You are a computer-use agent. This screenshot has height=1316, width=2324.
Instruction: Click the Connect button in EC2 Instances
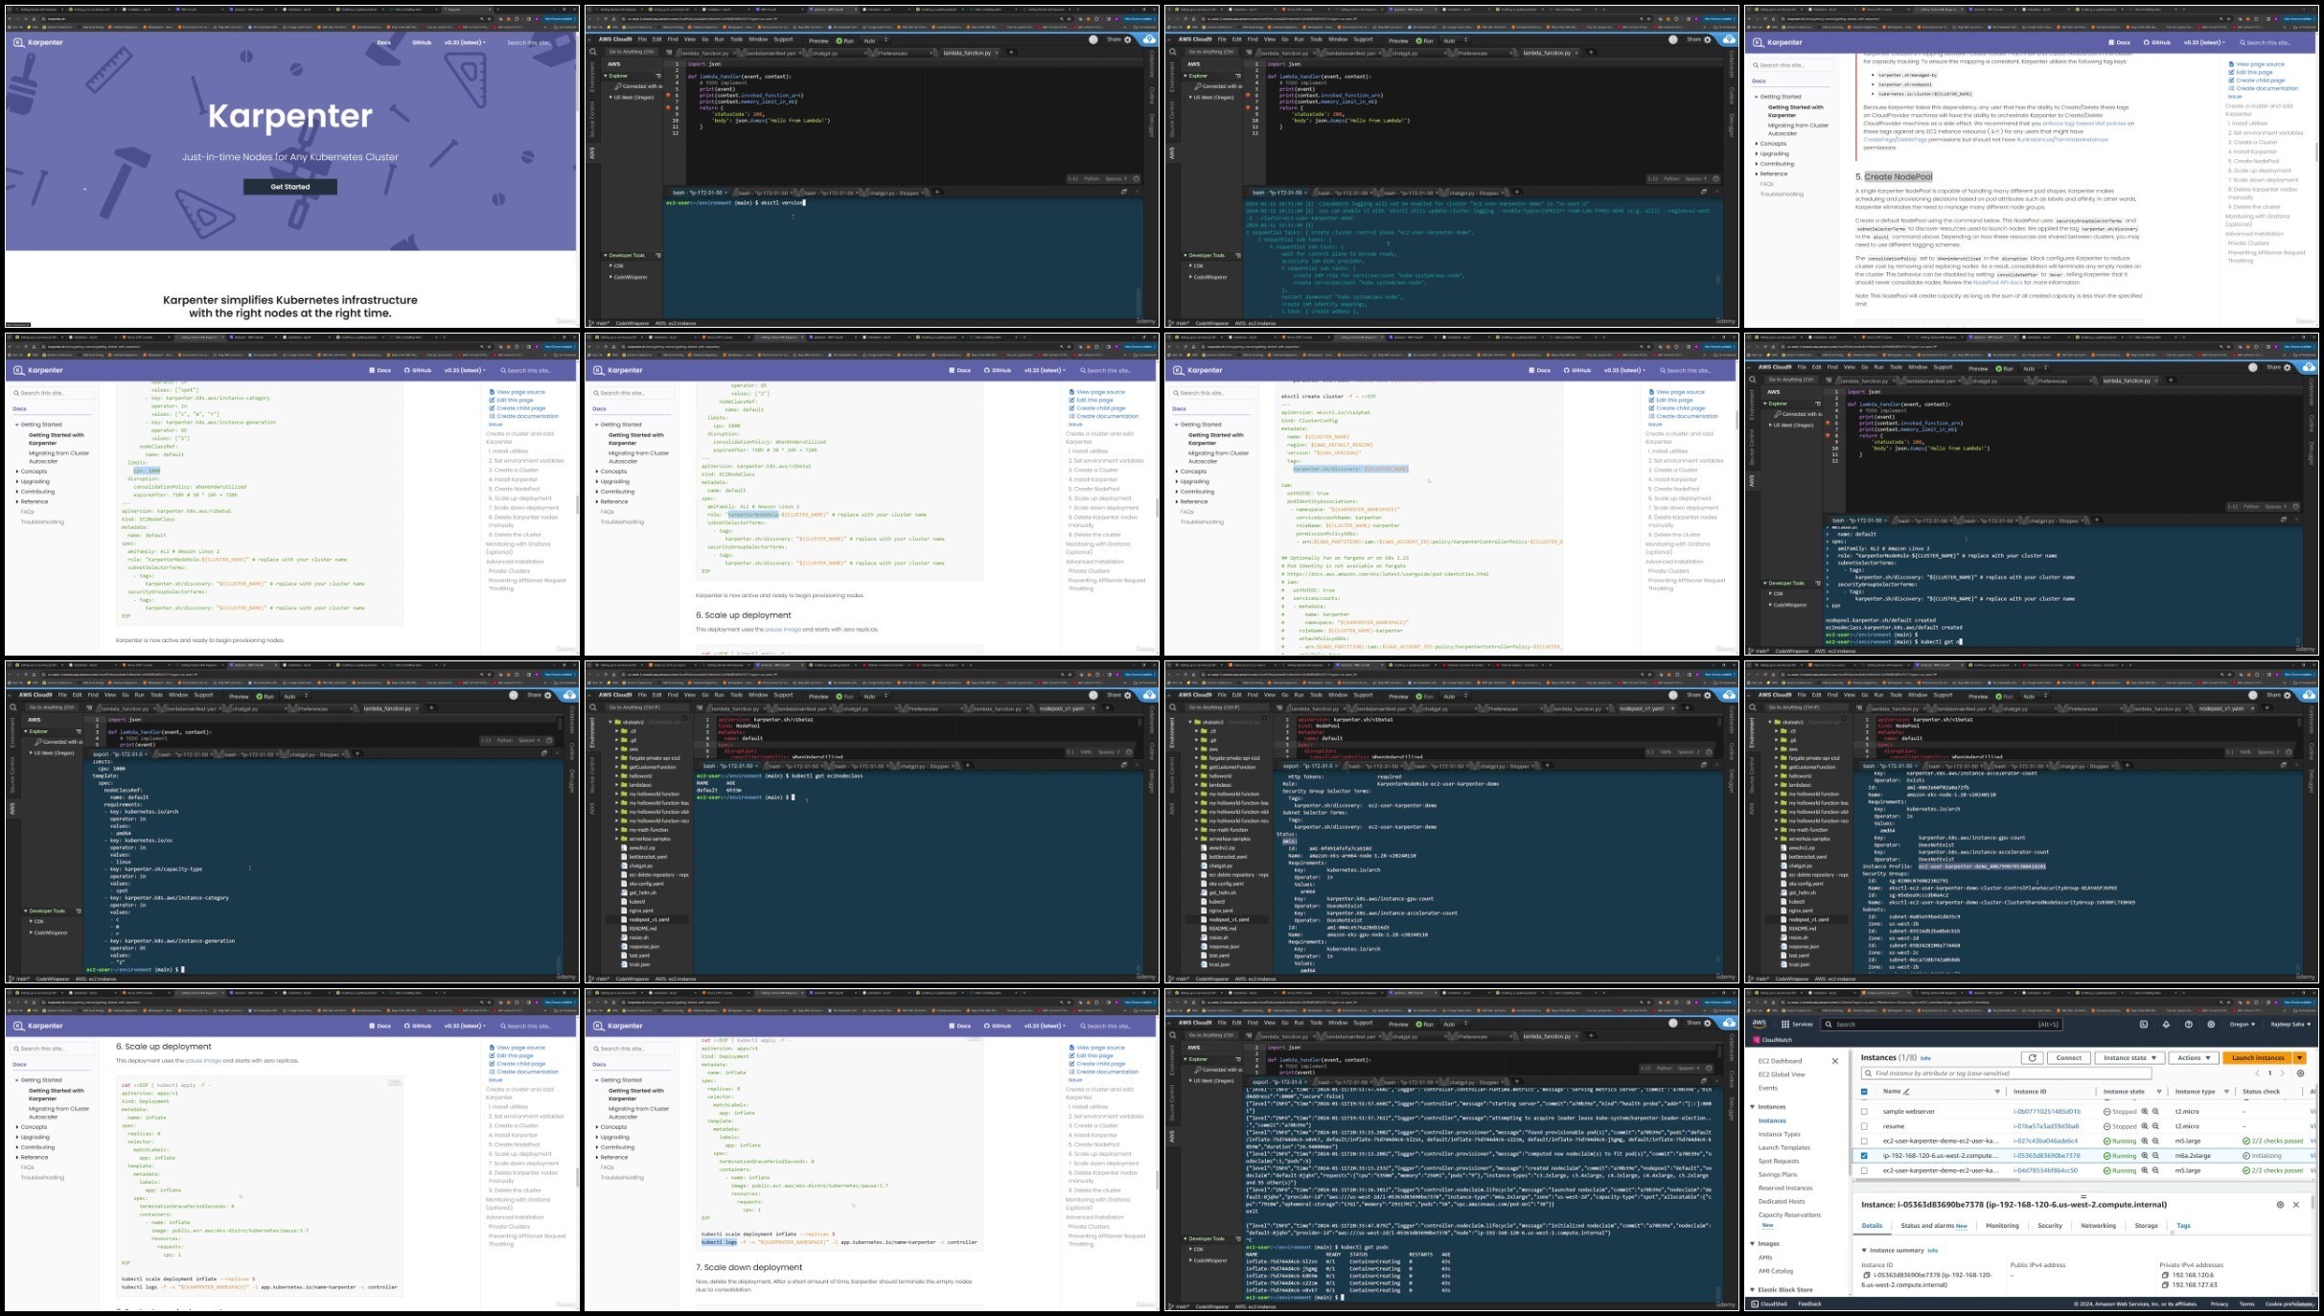(2068, 1058)
